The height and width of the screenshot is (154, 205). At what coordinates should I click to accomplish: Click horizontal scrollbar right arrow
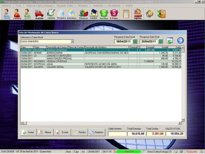point(180,123)
